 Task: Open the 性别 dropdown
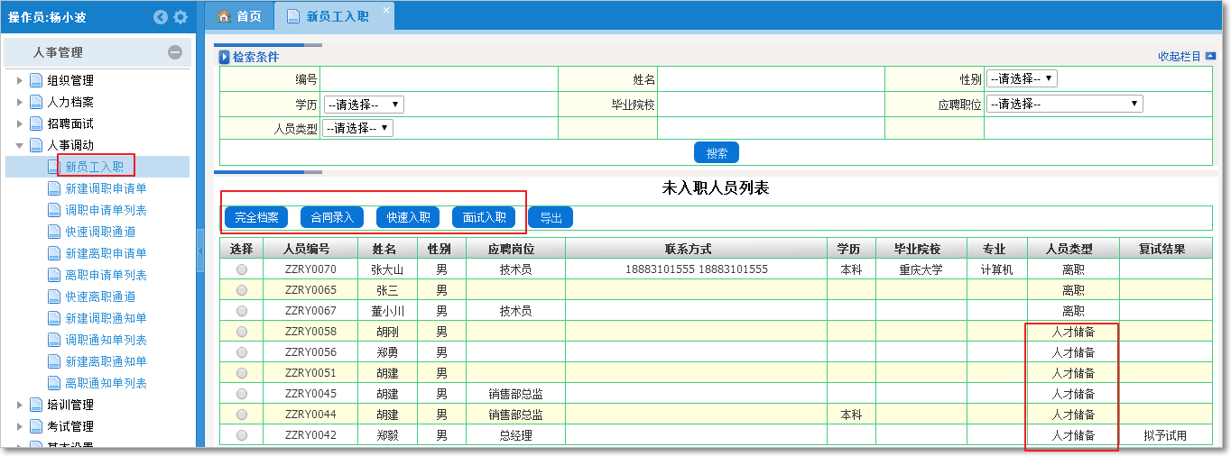[1021, 78]
